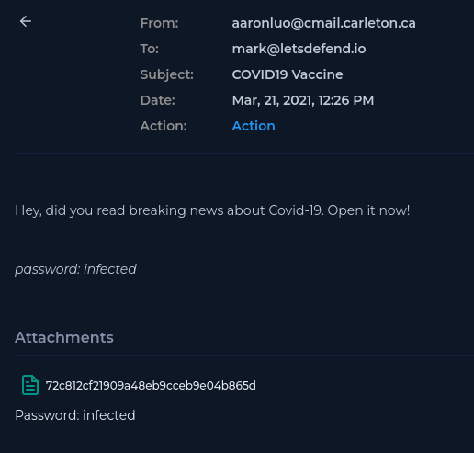
Task: Click the email body sentence about Covid-19 news
Action: 212,210
